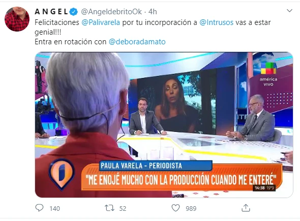Screen dimensions: 300x221
Task: Like the tweet with the heart icon
Action: [175, 208]
